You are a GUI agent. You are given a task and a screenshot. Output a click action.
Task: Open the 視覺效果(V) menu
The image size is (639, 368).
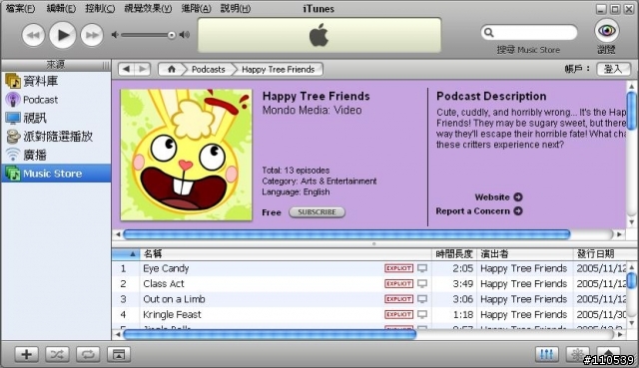point(148,9)
